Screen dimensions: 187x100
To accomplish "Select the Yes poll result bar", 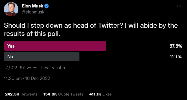I will [x=55, y=46].
